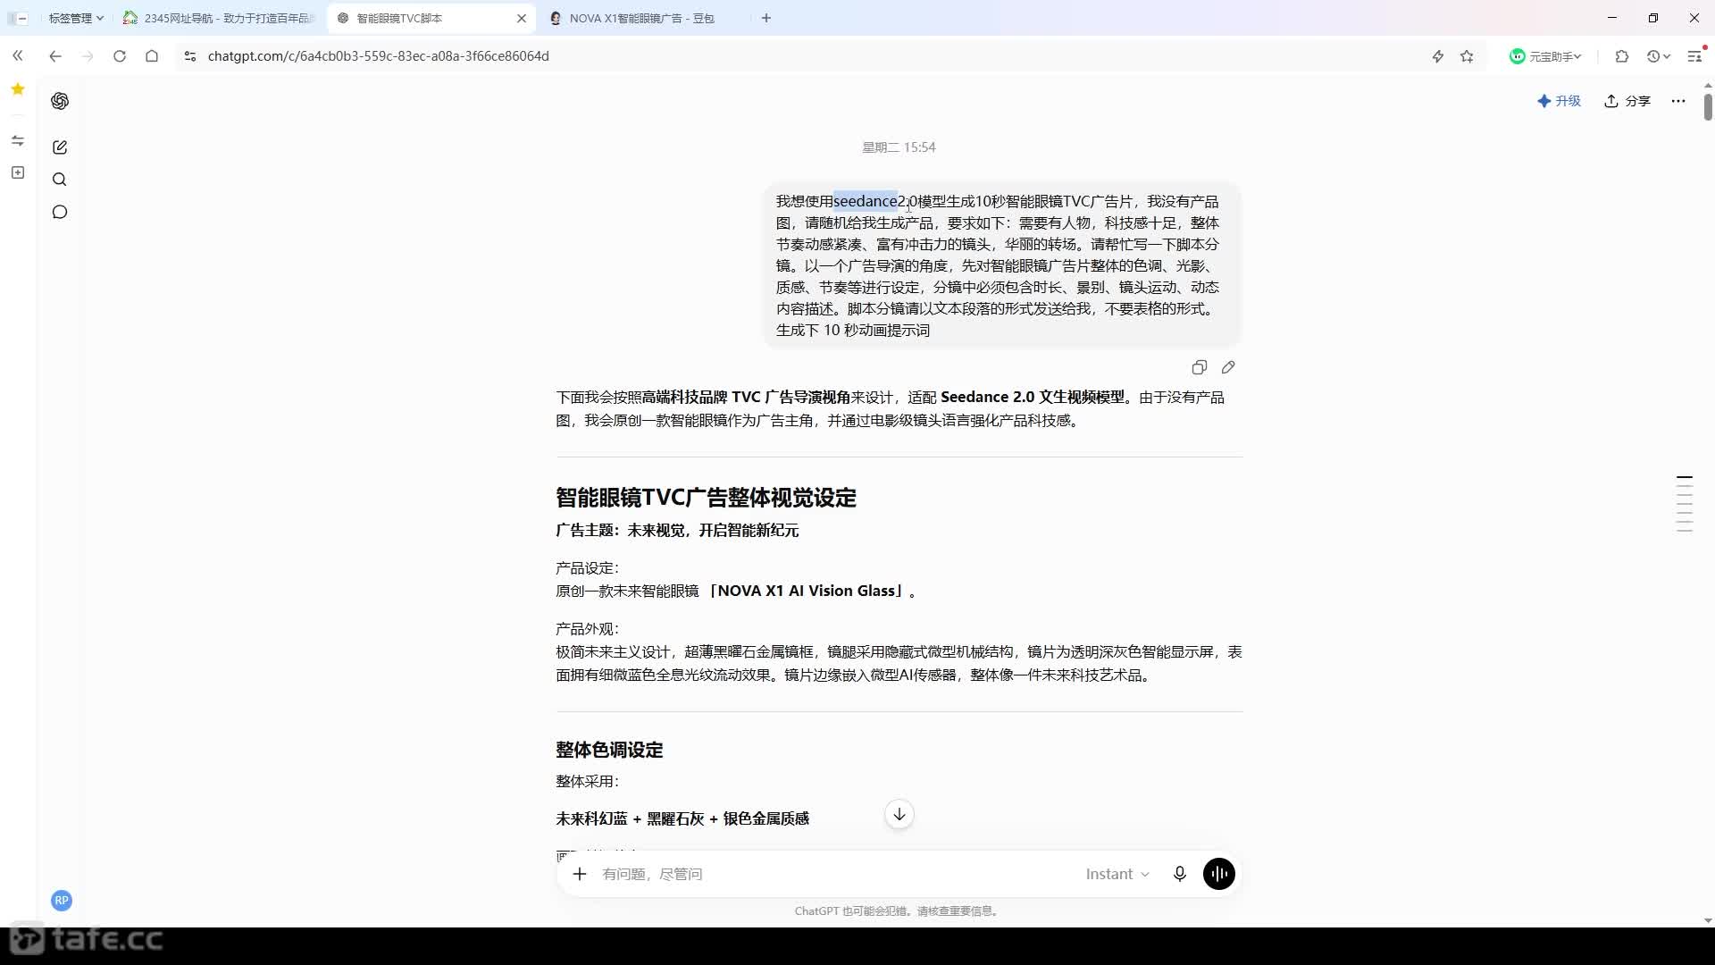Click the 产品外观 label
This screenshot has height=965, width=1715.
pyautogui.click(x=587, y=629)
